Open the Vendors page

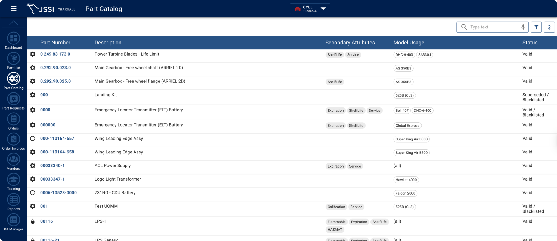[x=14, y=160]
